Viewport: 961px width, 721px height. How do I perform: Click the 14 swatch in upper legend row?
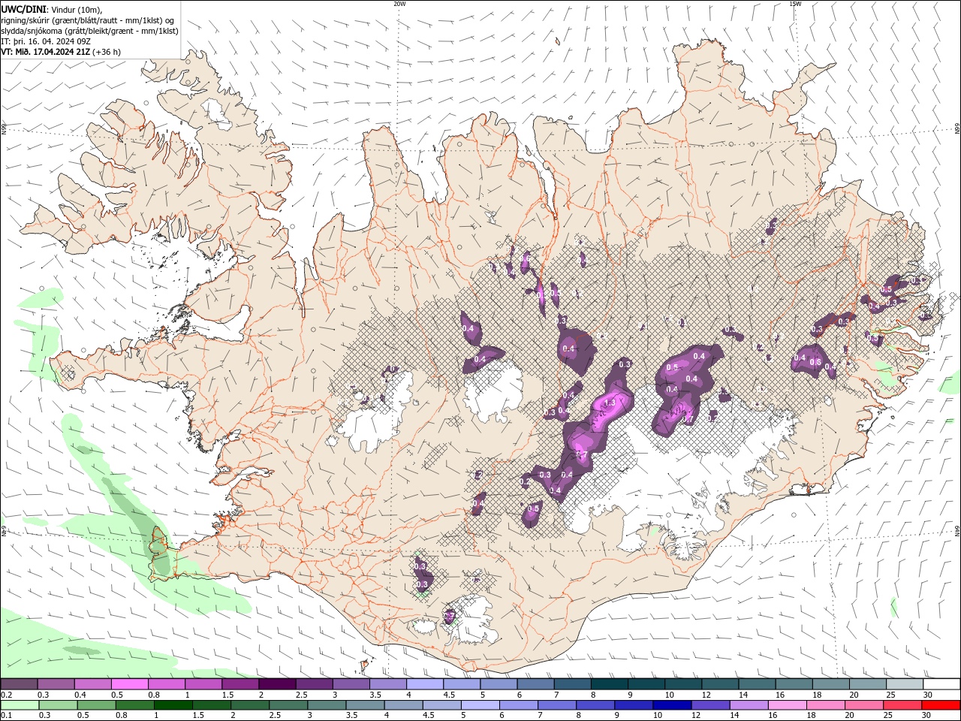point(756,683)
